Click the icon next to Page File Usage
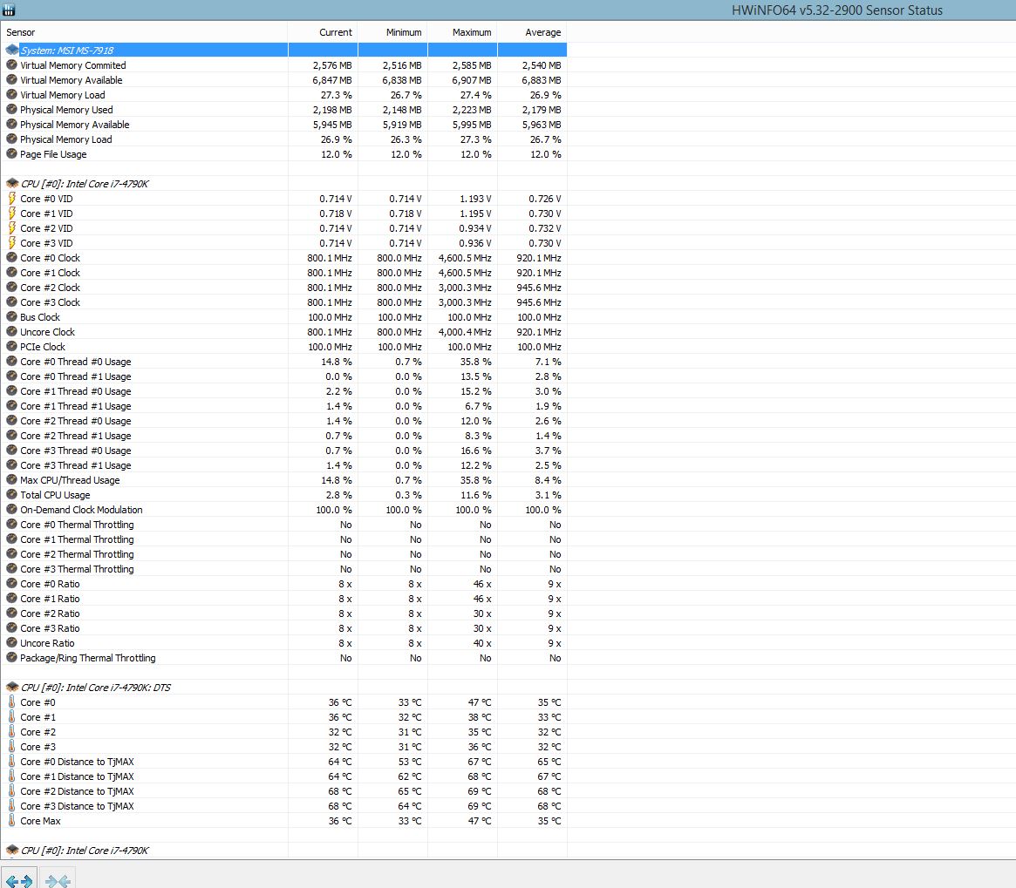Image resolution: width=1016 pixels, height=888 pixels. [11, 154]
